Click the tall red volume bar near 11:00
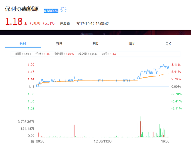 point(74,131)
